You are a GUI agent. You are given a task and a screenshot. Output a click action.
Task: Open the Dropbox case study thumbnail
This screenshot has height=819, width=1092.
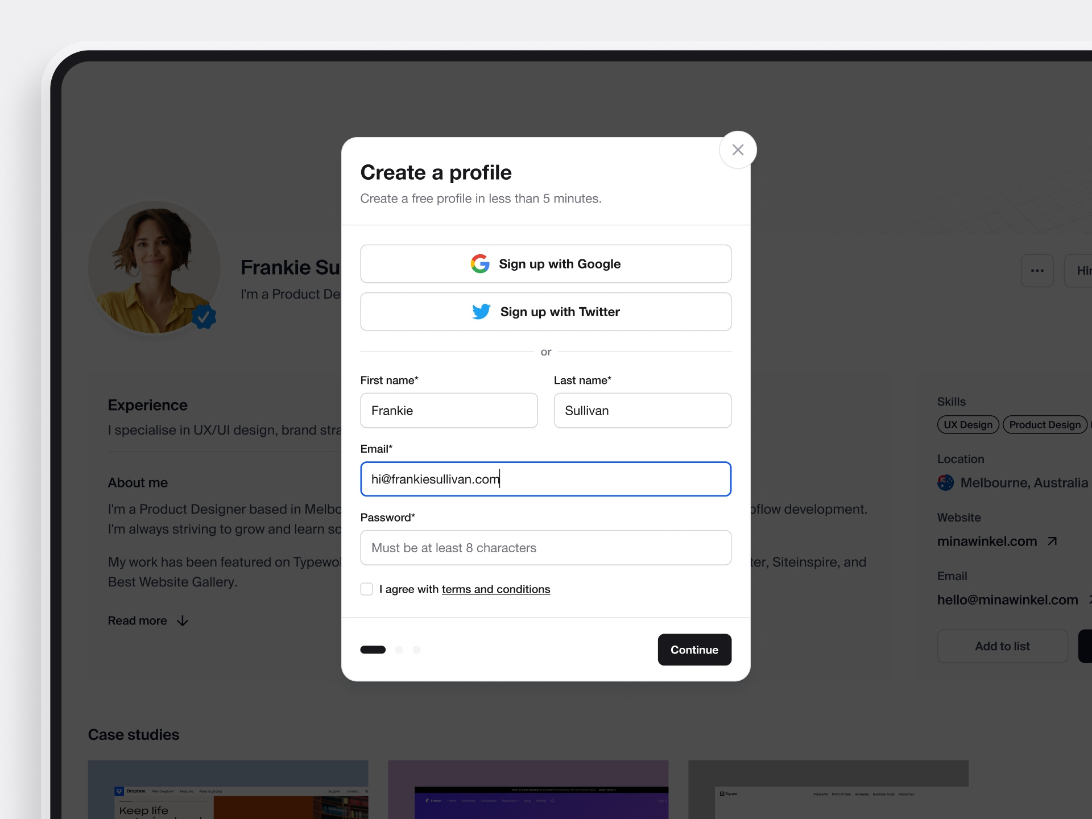(227, 789)
